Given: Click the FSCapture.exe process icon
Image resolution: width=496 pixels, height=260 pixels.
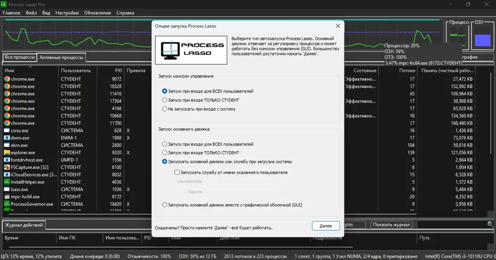Looking at the screenshot, I should coord(7,167).
